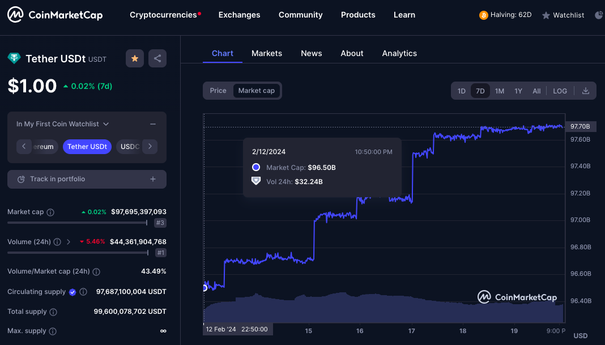Select the Tether USDt watchlist chip
This screenshot has height=345, width=605.
tap(87, 147)
